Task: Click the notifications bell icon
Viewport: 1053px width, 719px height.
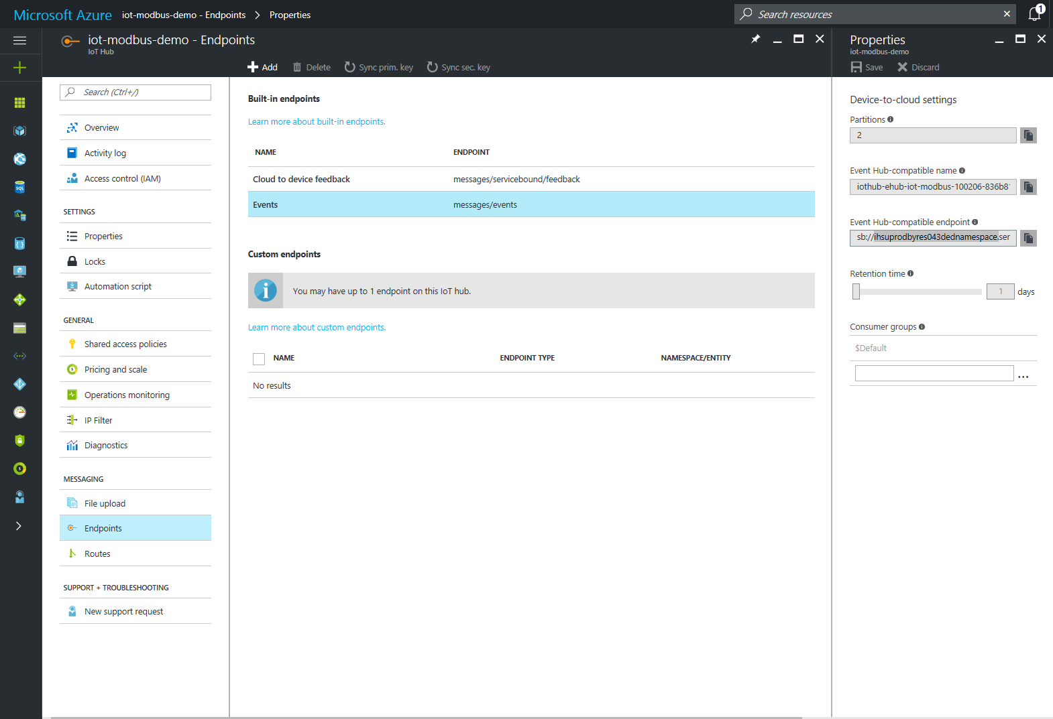Action: point(1035,14)
